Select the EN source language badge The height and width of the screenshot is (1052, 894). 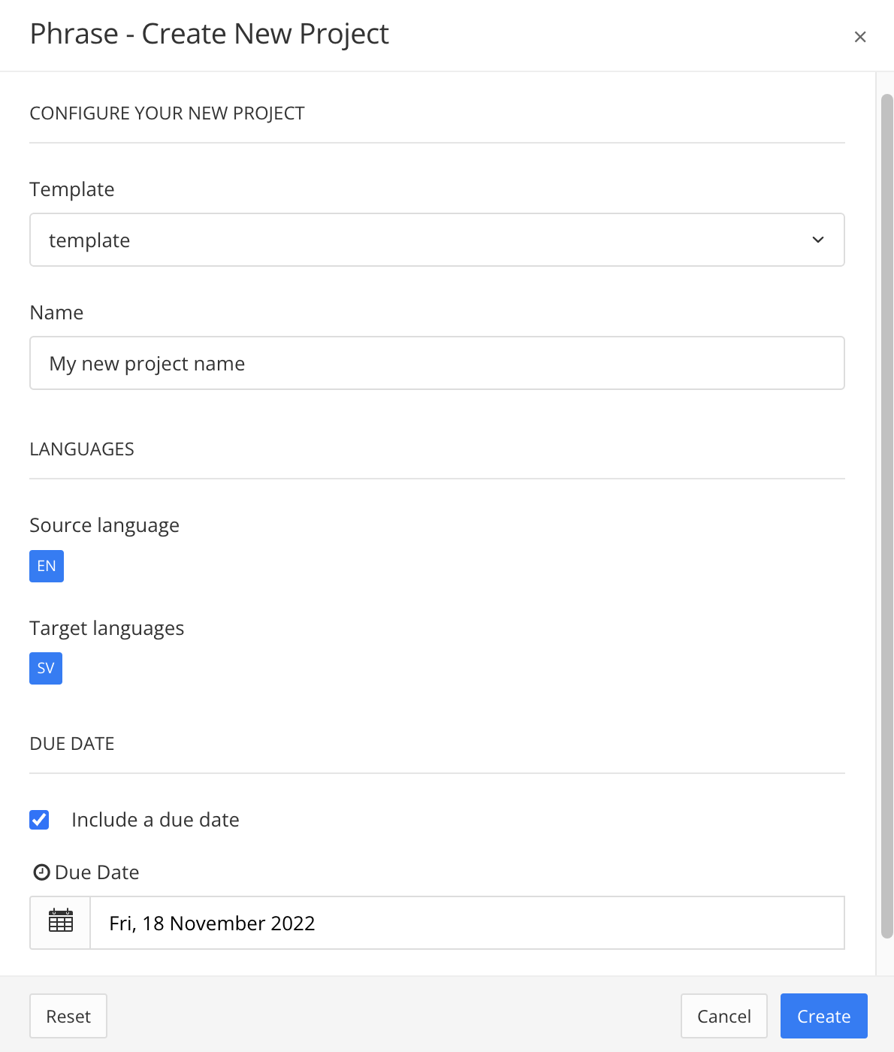[x=46, y=566]
